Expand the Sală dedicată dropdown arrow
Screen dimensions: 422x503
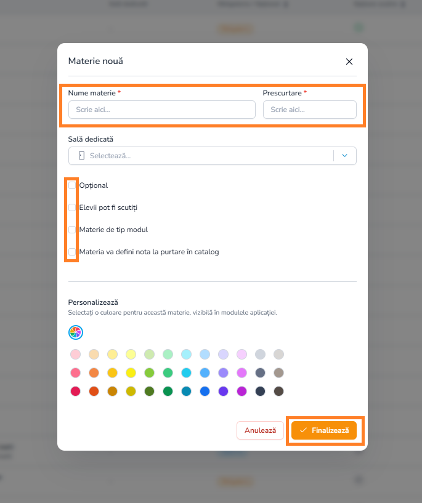(x=344, y=156)
